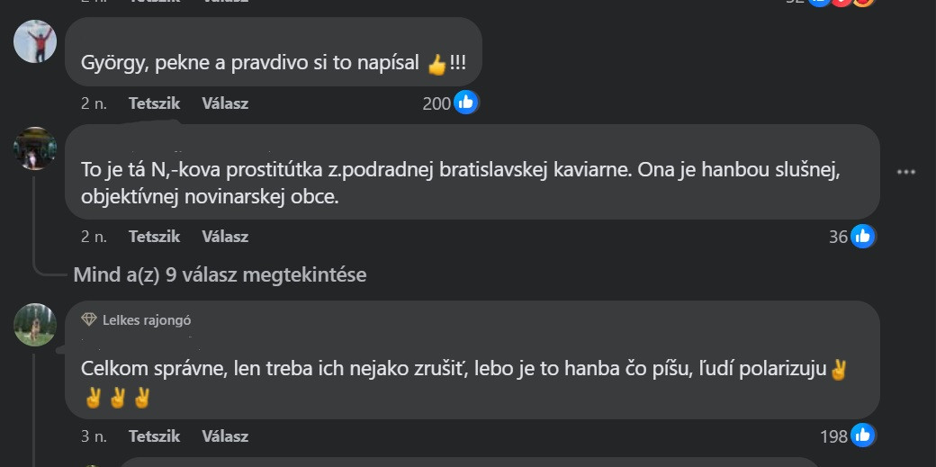The height and width of the screenshot is (467, 936).
Task: Hit Válasz under the 'Celkom správne' comment
Action: (225, 436)
